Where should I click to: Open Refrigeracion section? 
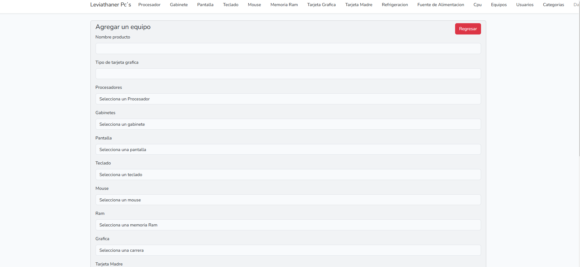[x=395, y=5]
